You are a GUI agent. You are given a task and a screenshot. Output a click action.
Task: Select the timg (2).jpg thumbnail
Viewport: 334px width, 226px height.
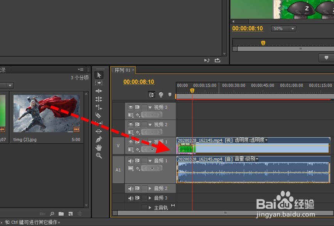pyautogui.click(x=47, y=113)
